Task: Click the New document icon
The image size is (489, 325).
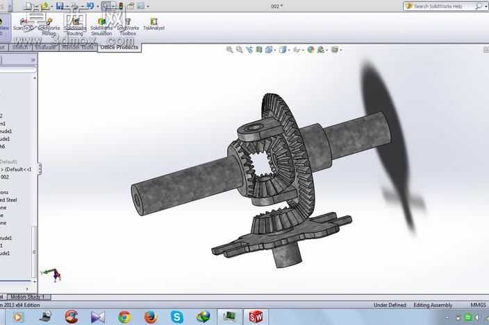Action: [x=28, y=6]
